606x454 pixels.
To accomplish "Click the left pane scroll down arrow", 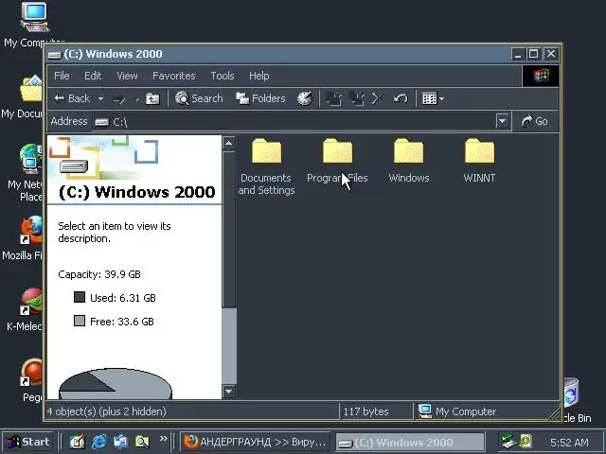I will point(229,392).
